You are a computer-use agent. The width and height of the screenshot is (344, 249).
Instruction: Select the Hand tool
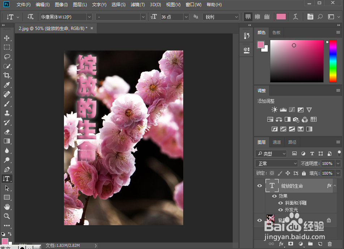7,207
